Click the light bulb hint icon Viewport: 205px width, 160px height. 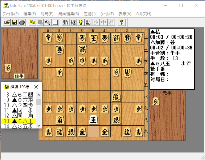[x=81, y=22]
